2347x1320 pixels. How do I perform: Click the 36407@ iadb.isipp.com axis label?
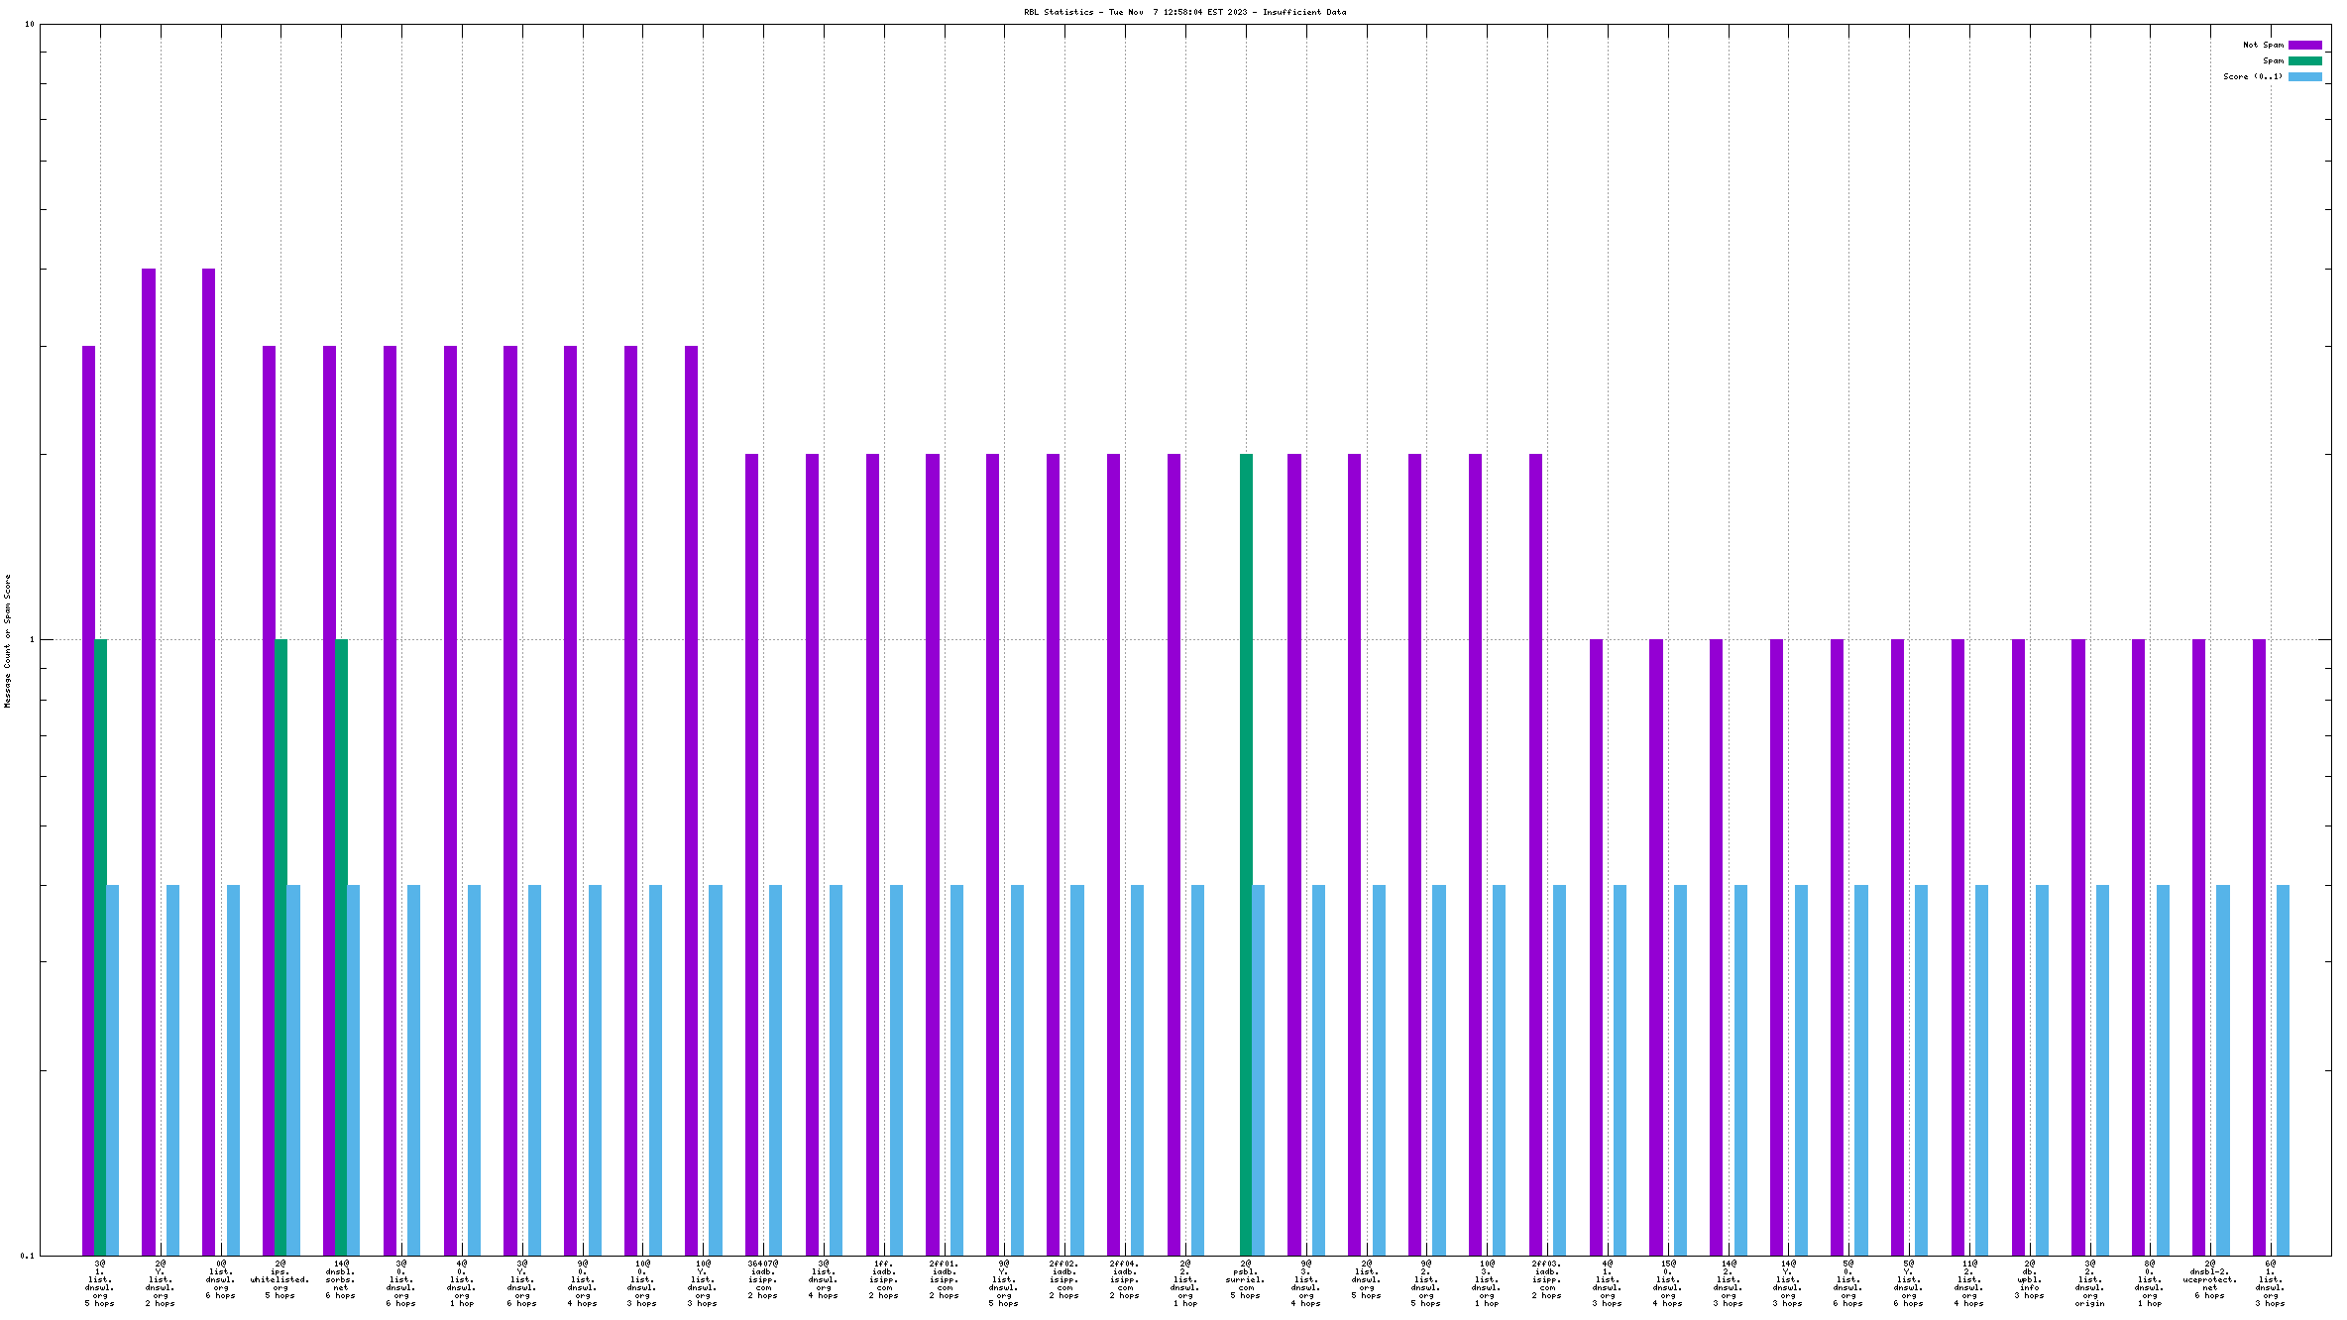pyautogui.click(x=763, y=1279)
